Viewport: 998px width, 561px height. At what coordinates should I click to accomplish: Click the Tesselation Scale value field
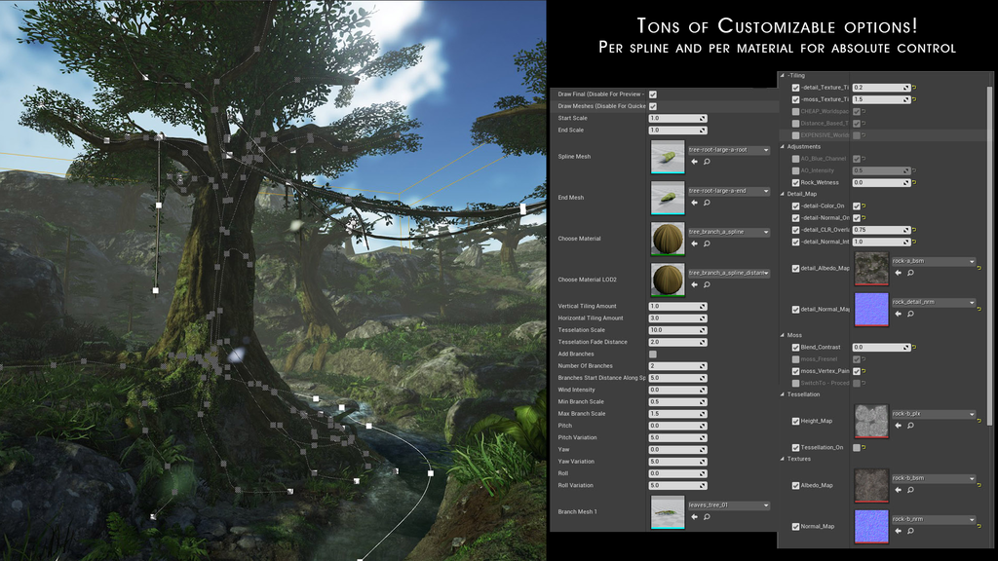[678, 330]
